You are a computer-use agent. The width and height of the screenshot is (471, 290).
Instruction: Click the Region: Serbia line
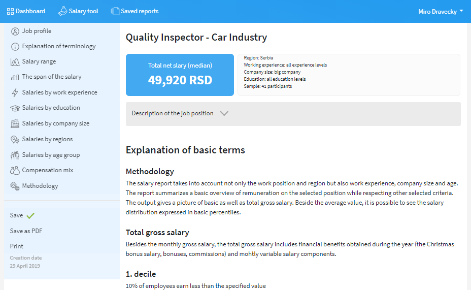(x=258, y=58)
